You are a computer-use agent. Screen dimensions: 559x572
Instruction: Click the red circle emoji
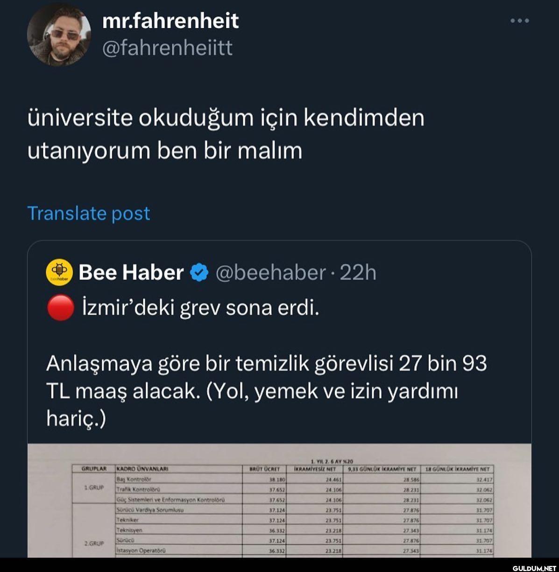point(60,308)
